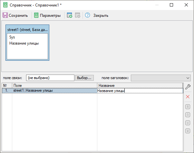Open help via the question mark icon

pos(87,15)
